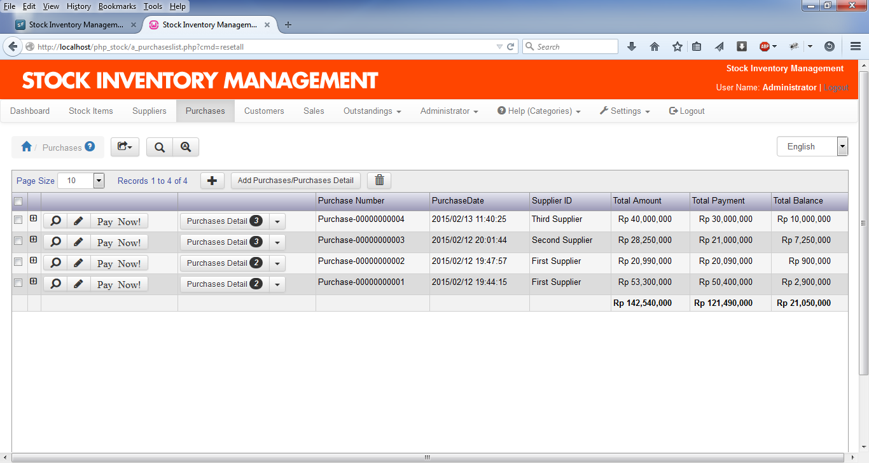Click Add Purchases/Purchases Detail button
Viewport: 869px width, 463px height.
[x=296, y=181]
